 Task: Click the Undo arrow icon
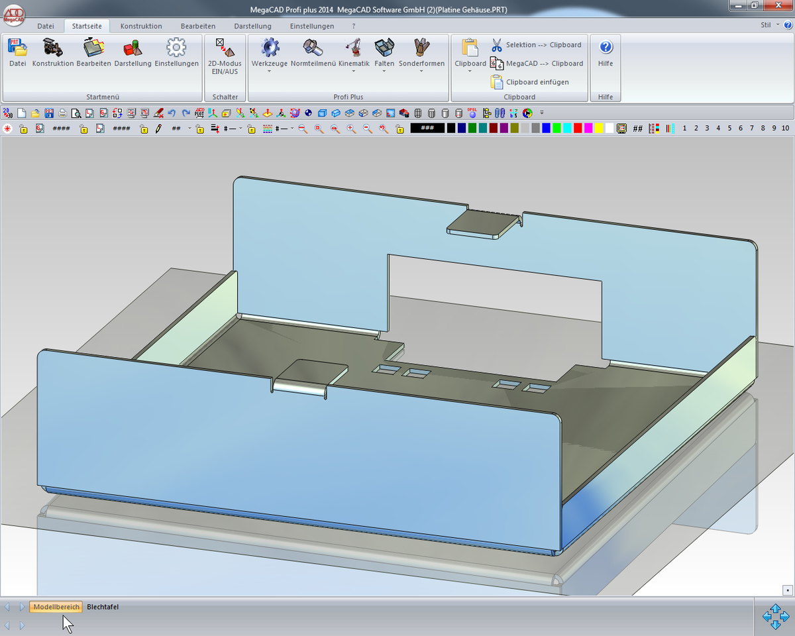click(x=172, y=113)
